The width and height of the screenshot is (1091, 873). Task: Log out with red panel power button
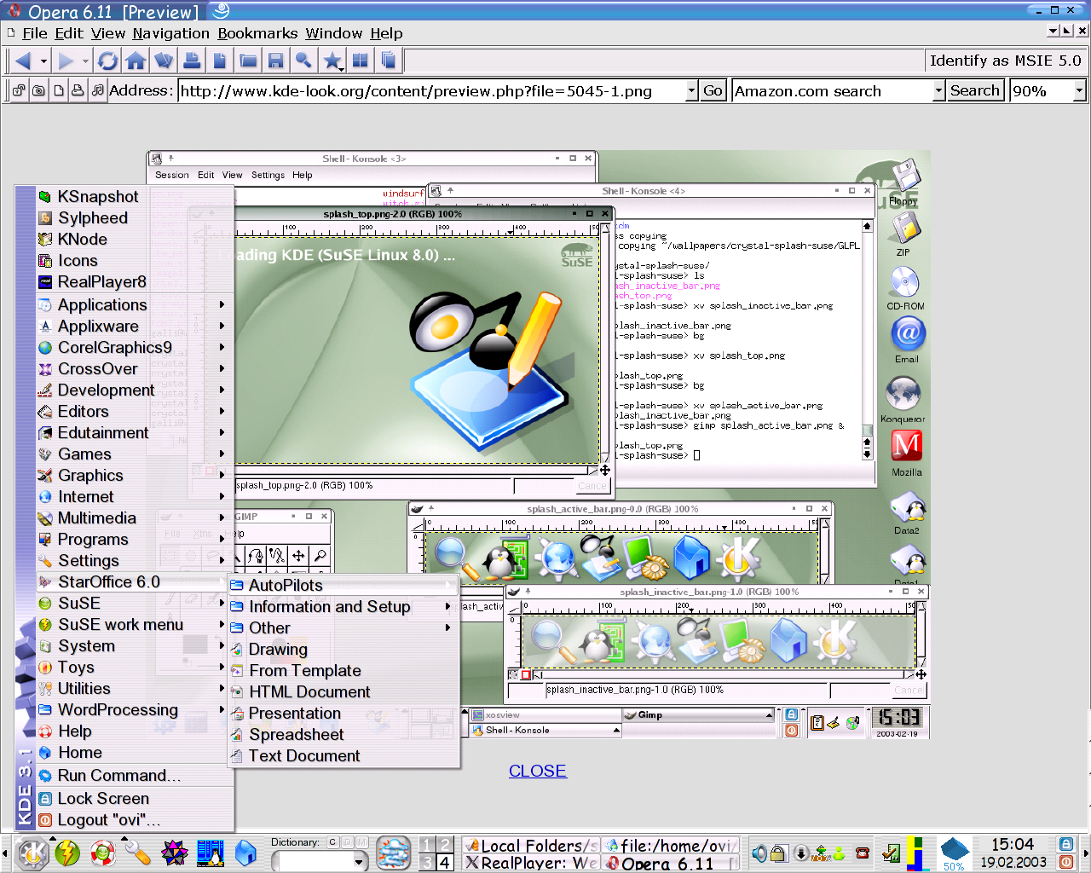(1065, 862)
